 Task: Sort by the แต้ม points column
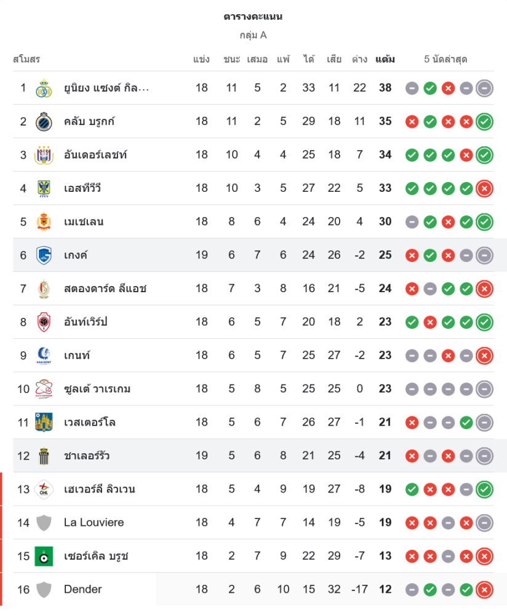pyautogui.click(x=385, y=60)
